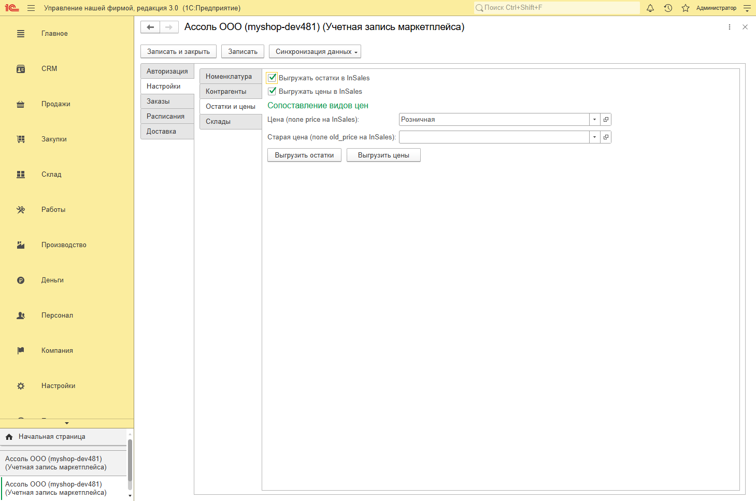Open the Расписания tab
The height and width of the screenshot is (501, 756).
[167, 117]
